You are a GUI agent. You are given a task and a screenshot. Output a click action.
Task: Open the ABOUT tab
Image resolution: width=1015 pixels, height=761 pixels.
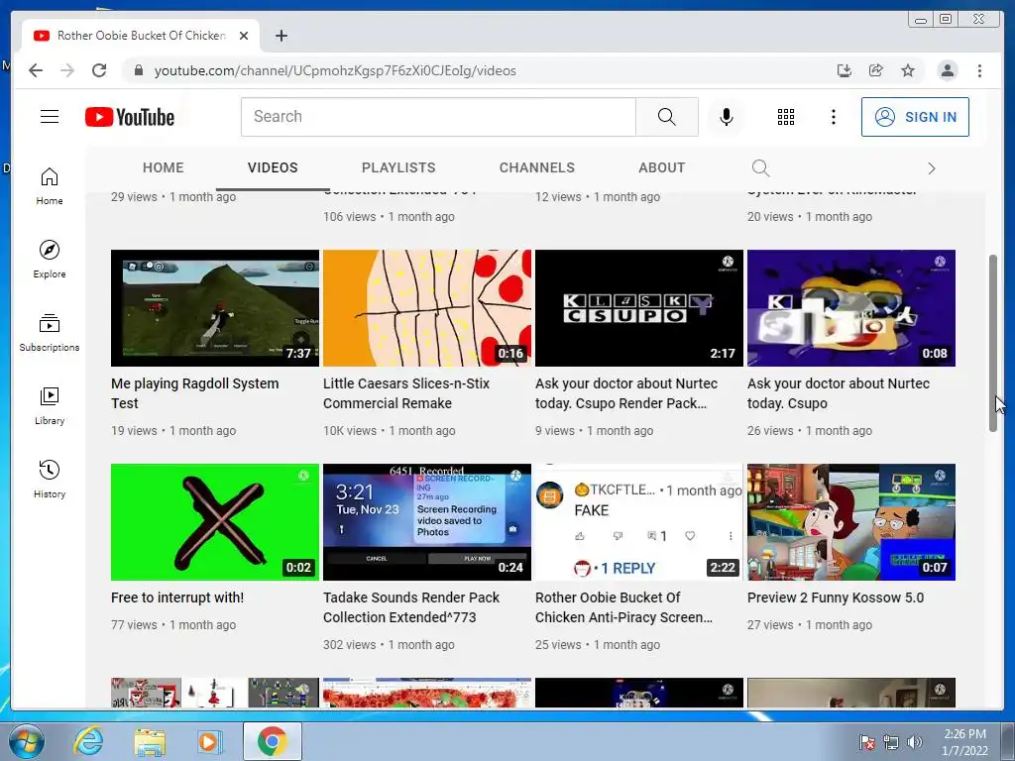pos(661,167)
